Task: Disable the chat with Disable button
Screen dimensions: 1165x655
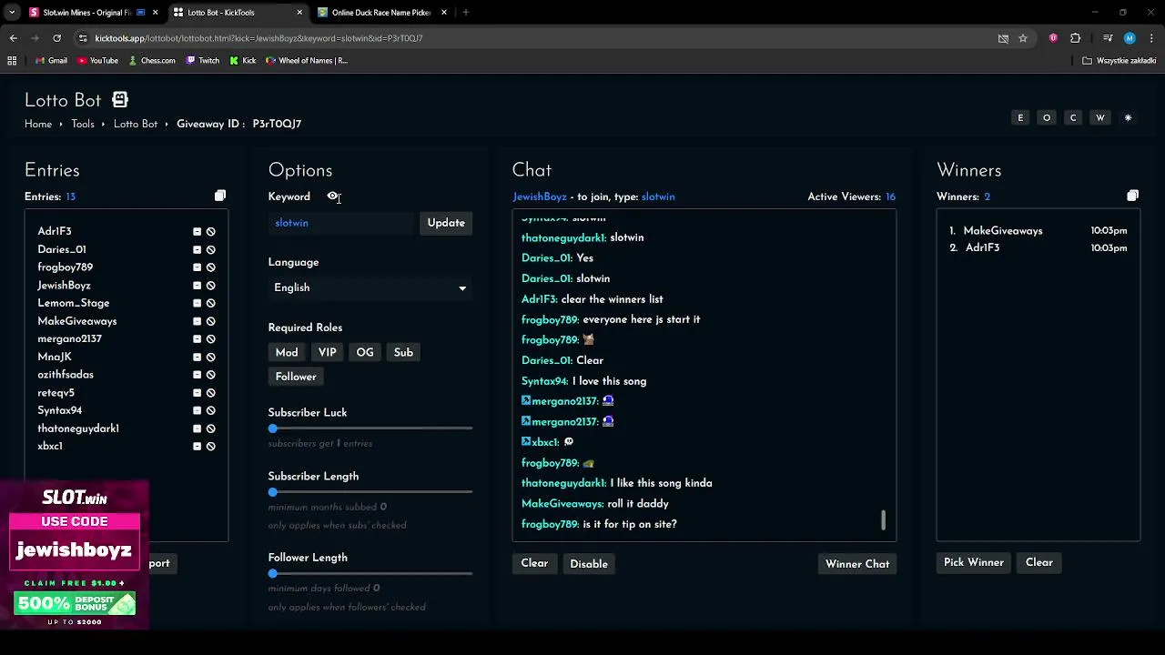Action: click(589, 564)
